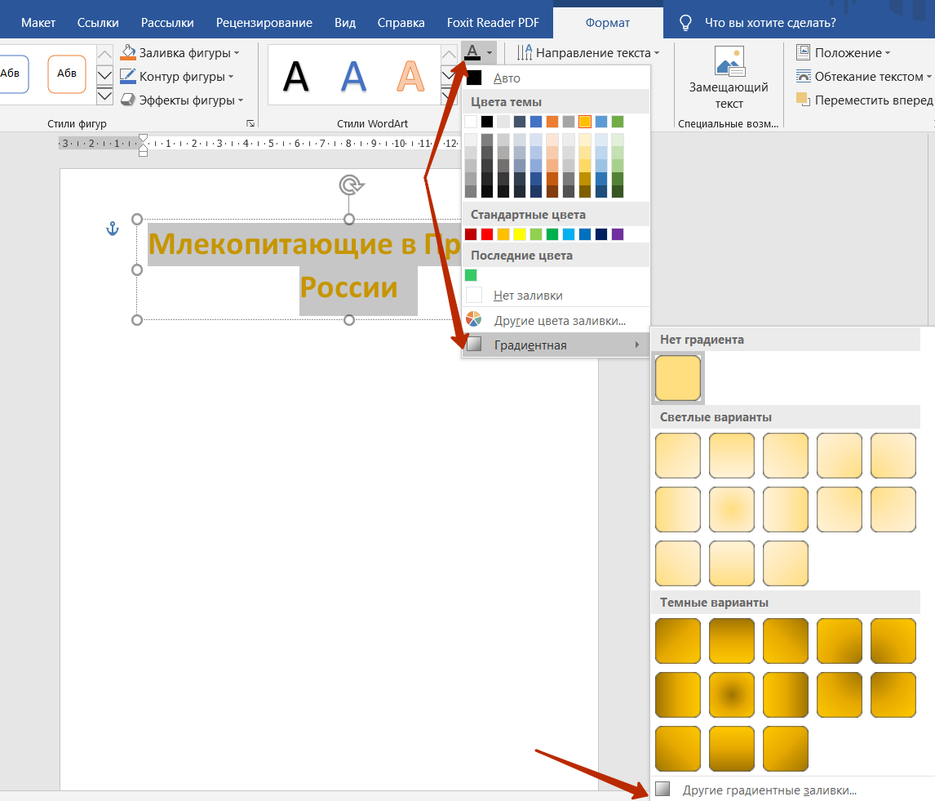935x801 pixels.
Task: Open the Вид tab
Action: (344, 23)
